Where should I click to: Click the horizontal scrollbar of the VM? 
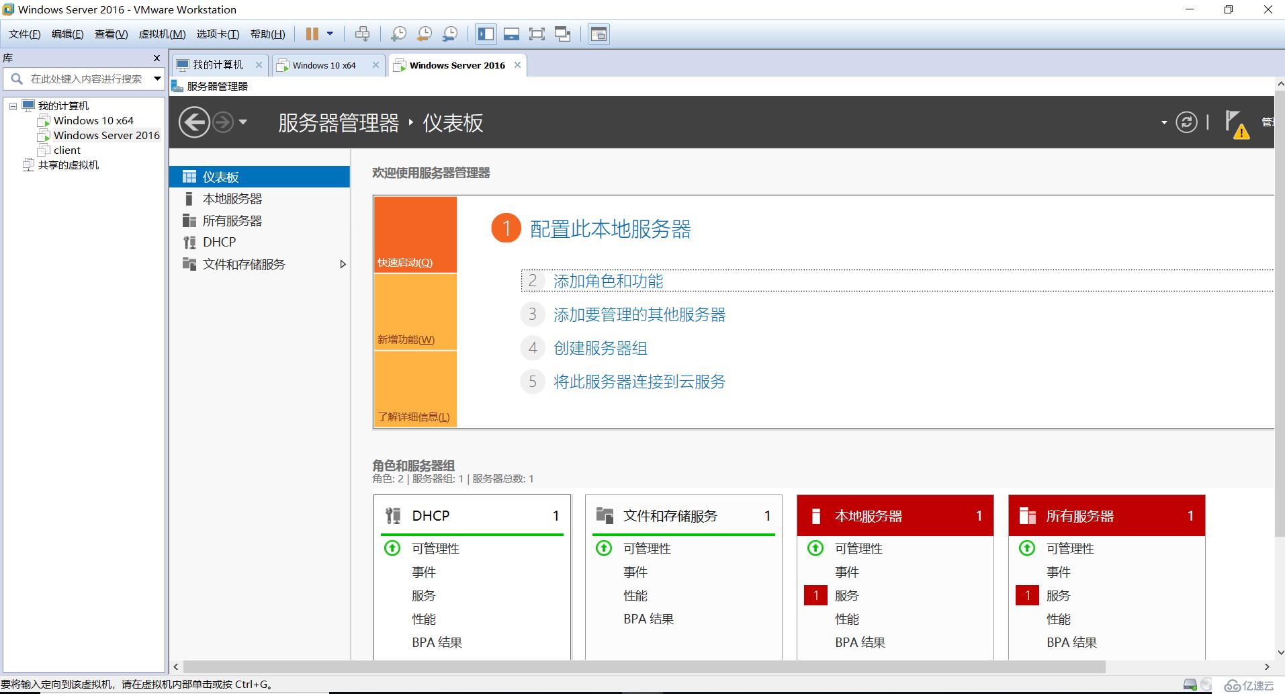click(644, 666)
